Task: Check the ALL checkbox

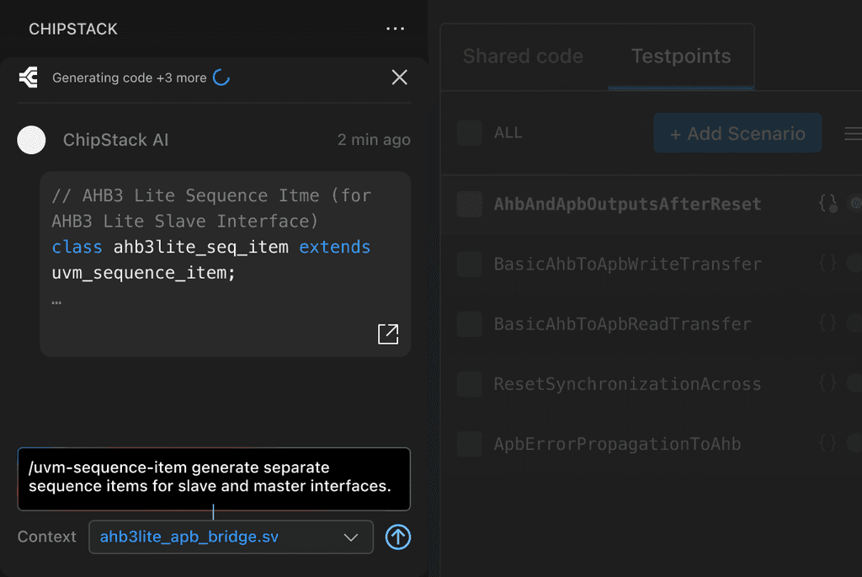Action: tap(469, 133)
